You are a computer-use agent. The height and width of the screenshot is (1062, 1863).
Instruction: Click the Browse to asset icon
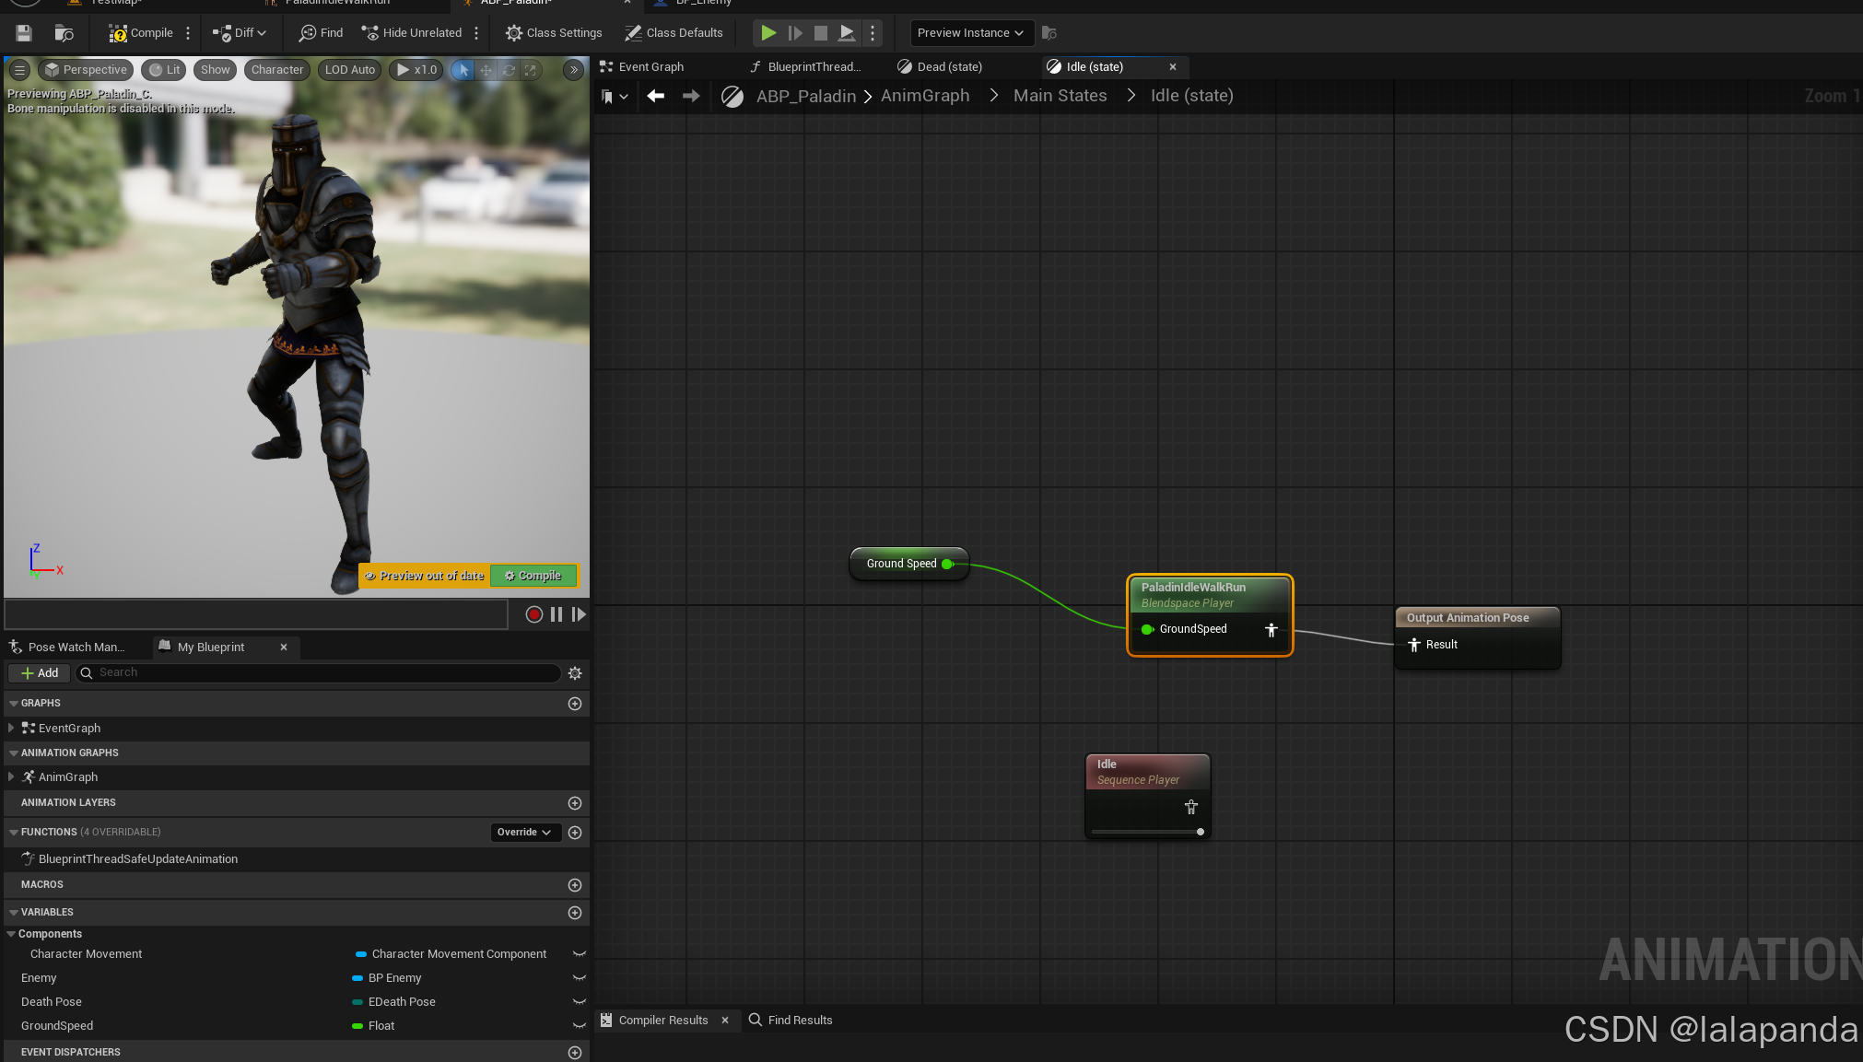coord(64,33)
